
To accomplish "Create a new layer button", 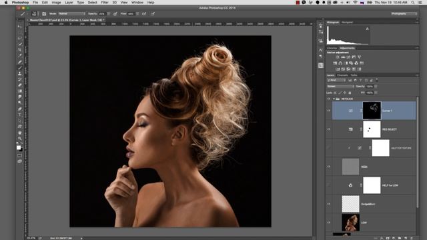I will tap(406, 238).
